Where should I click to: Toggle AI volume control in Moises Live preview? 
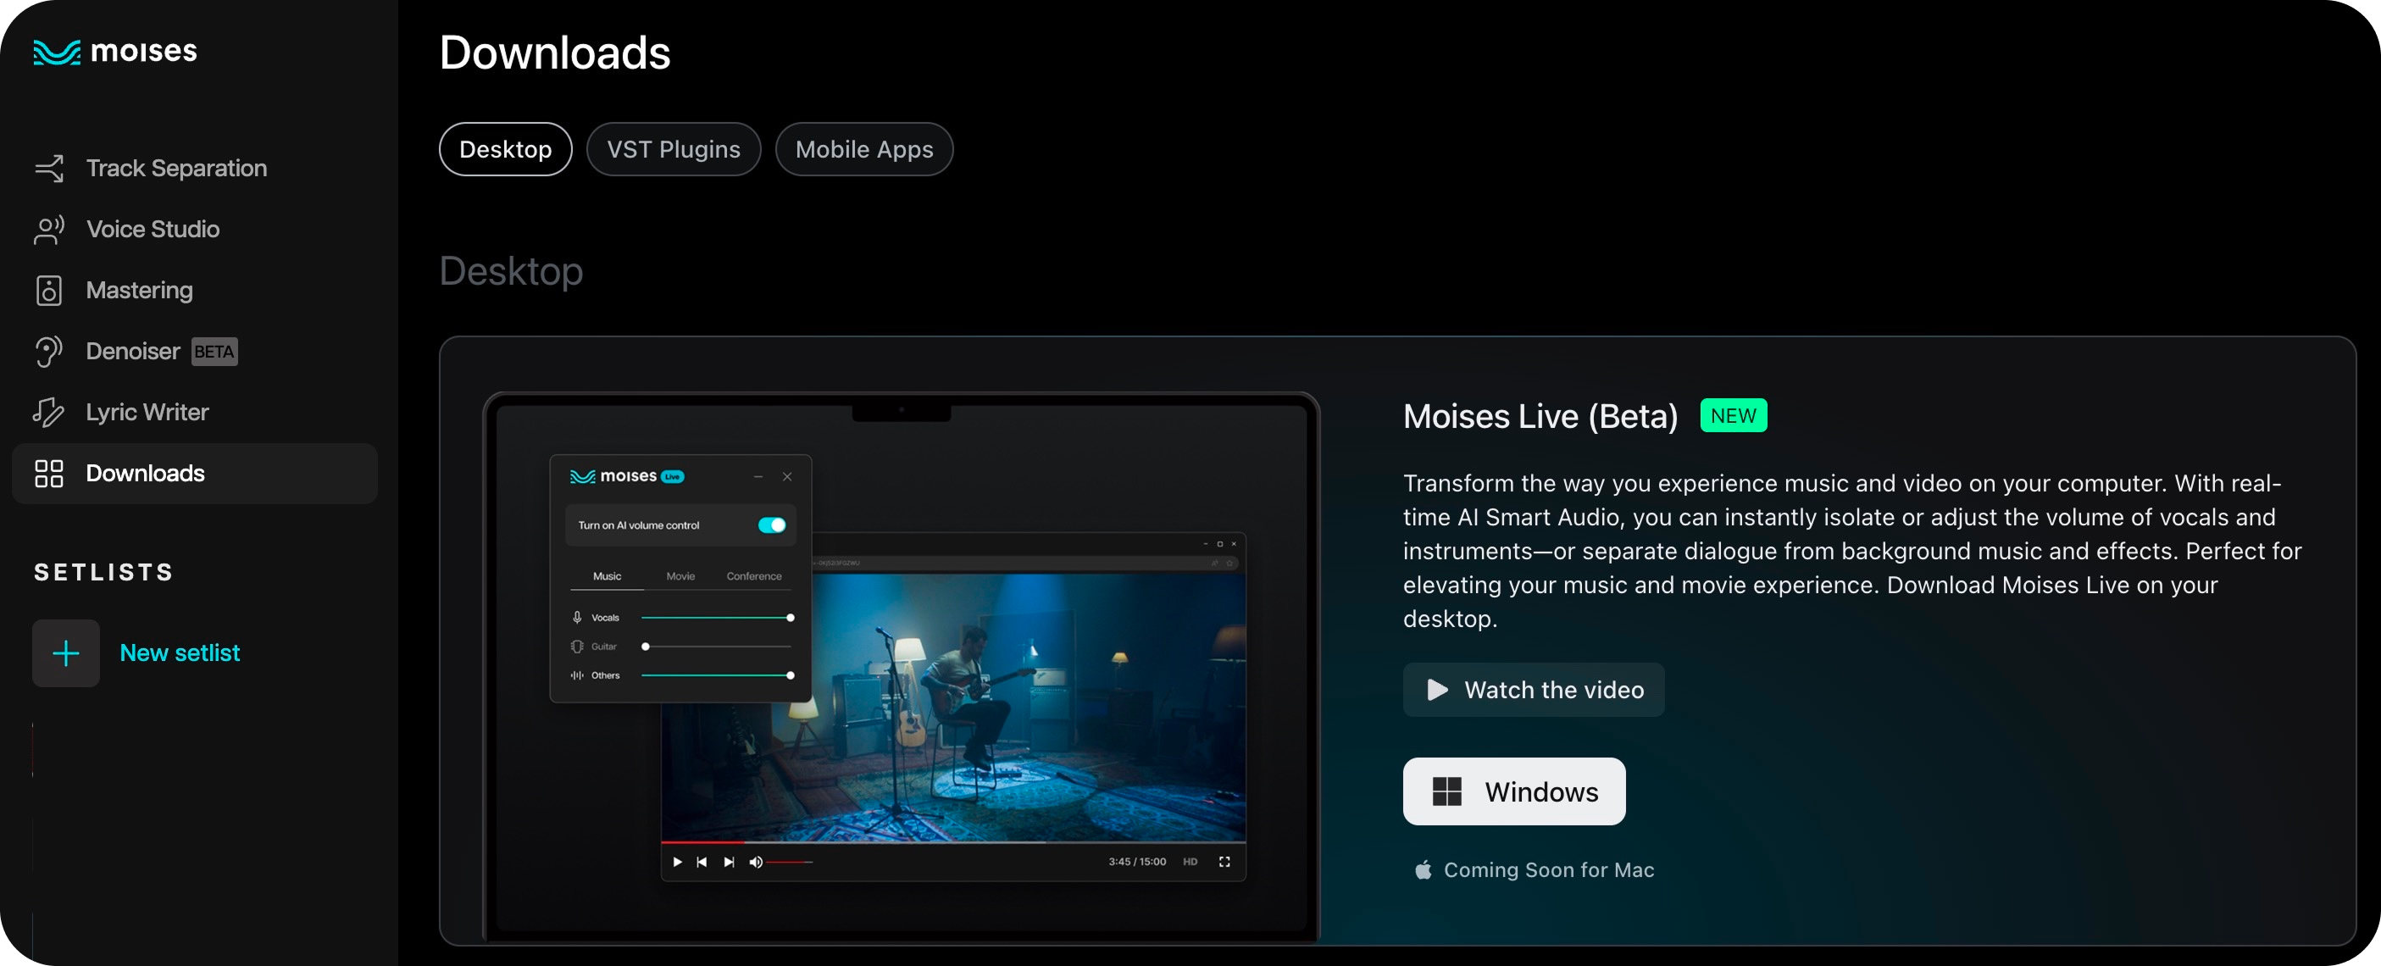(x=773, y=525)
